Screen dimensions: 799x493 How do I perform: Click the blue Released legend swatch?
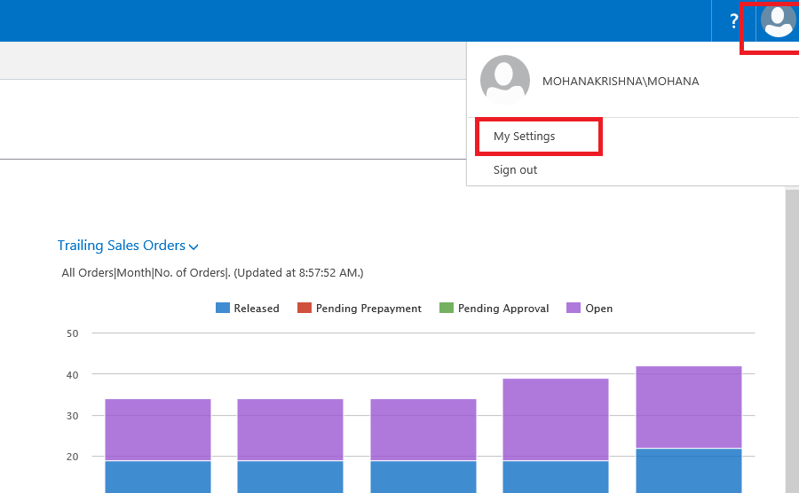click(223, 309)
